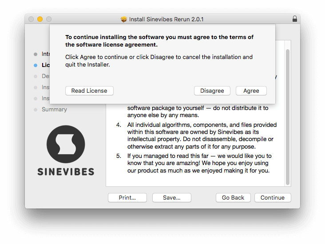Click the Sinevibes logo
325x244 pixels.
(66, 144)
